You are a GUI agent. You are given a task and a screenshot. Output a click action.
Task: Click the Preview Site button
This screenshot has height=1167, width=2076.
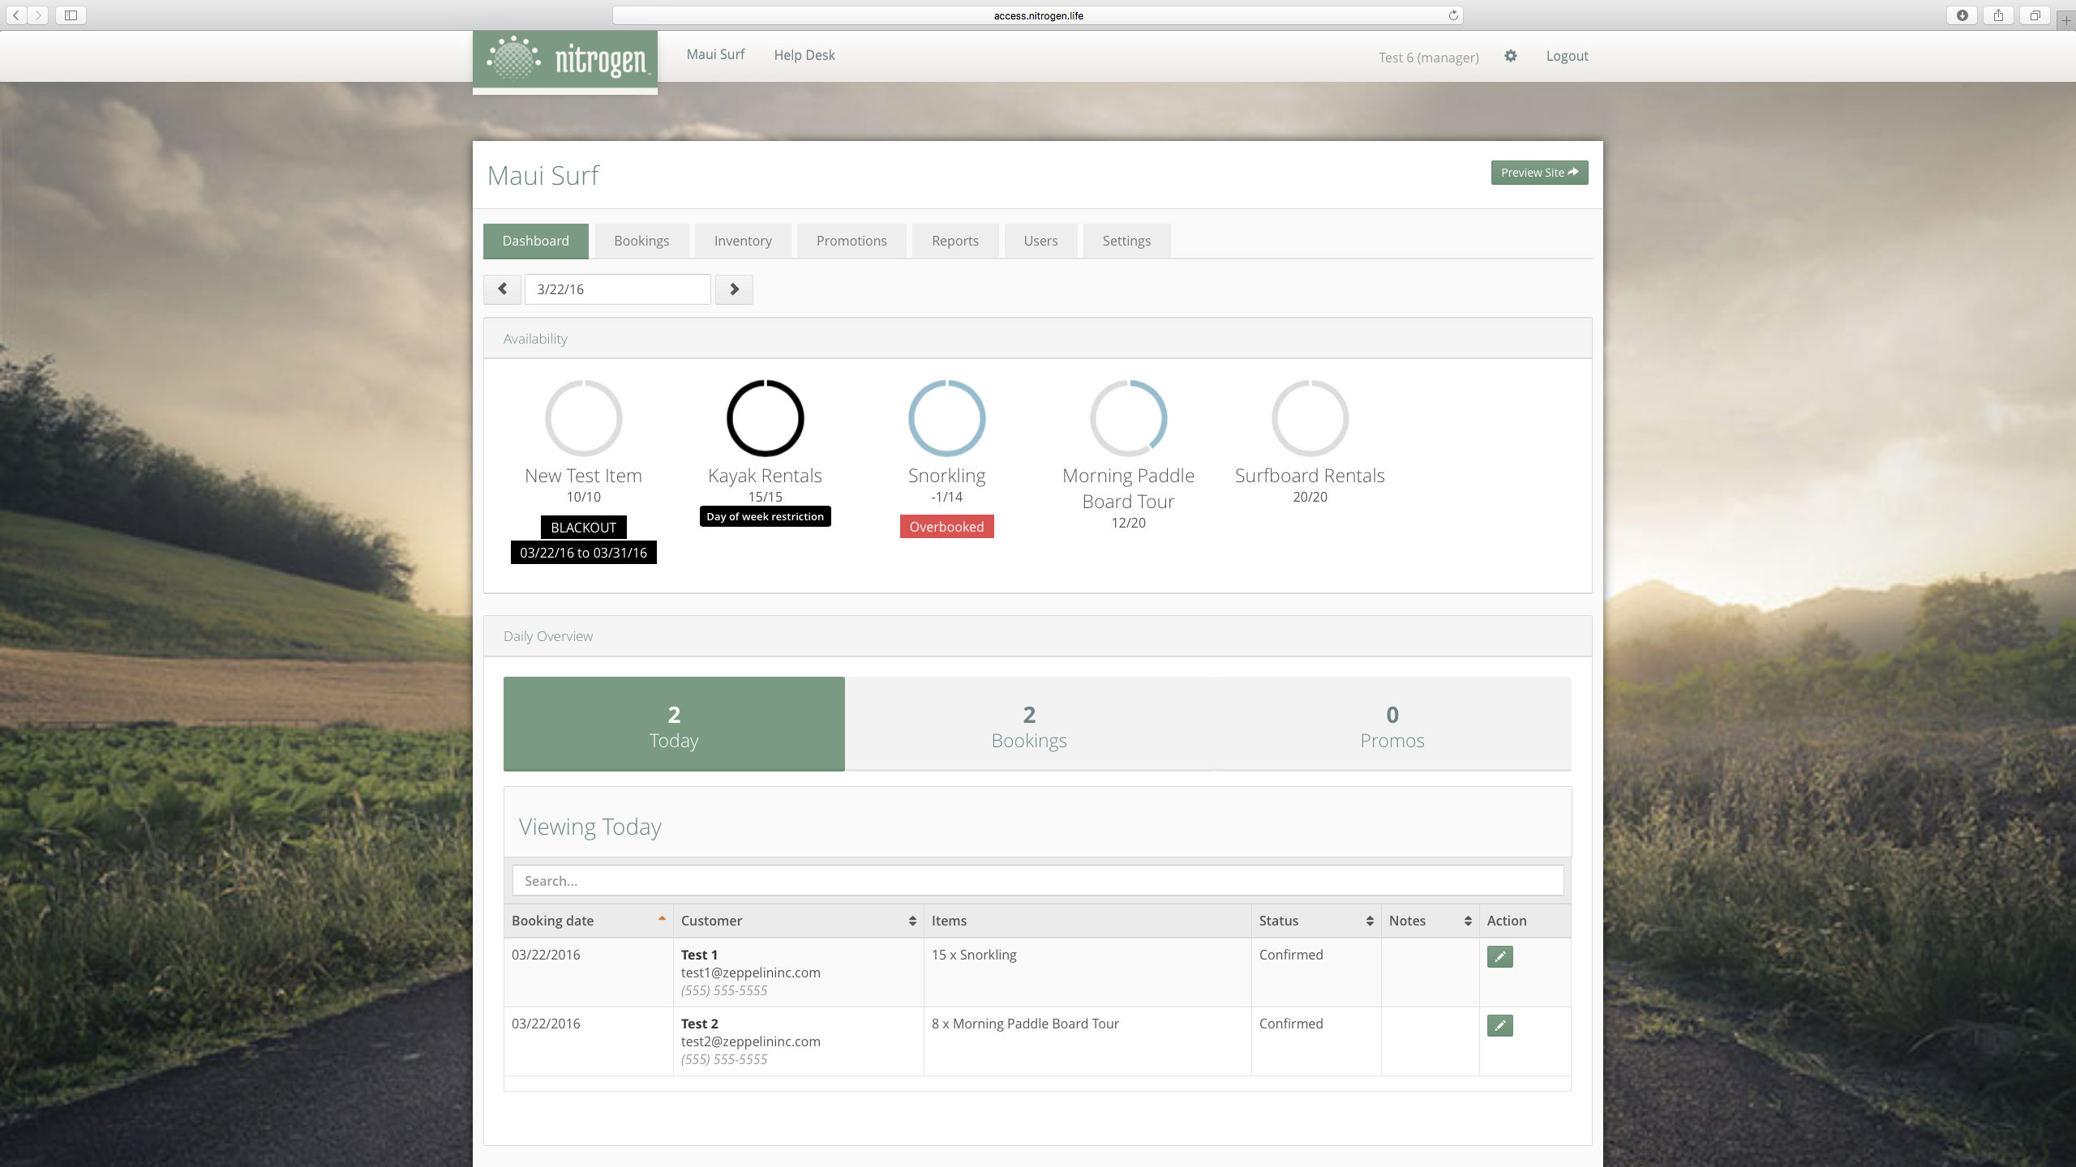[x=1538, y=173]
